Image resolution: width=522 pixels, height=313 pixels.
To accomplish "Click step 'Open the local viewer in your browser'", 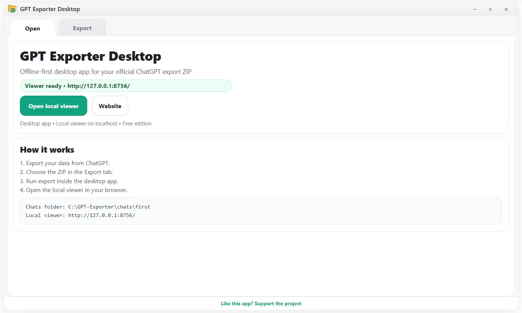I will point(74,190).
